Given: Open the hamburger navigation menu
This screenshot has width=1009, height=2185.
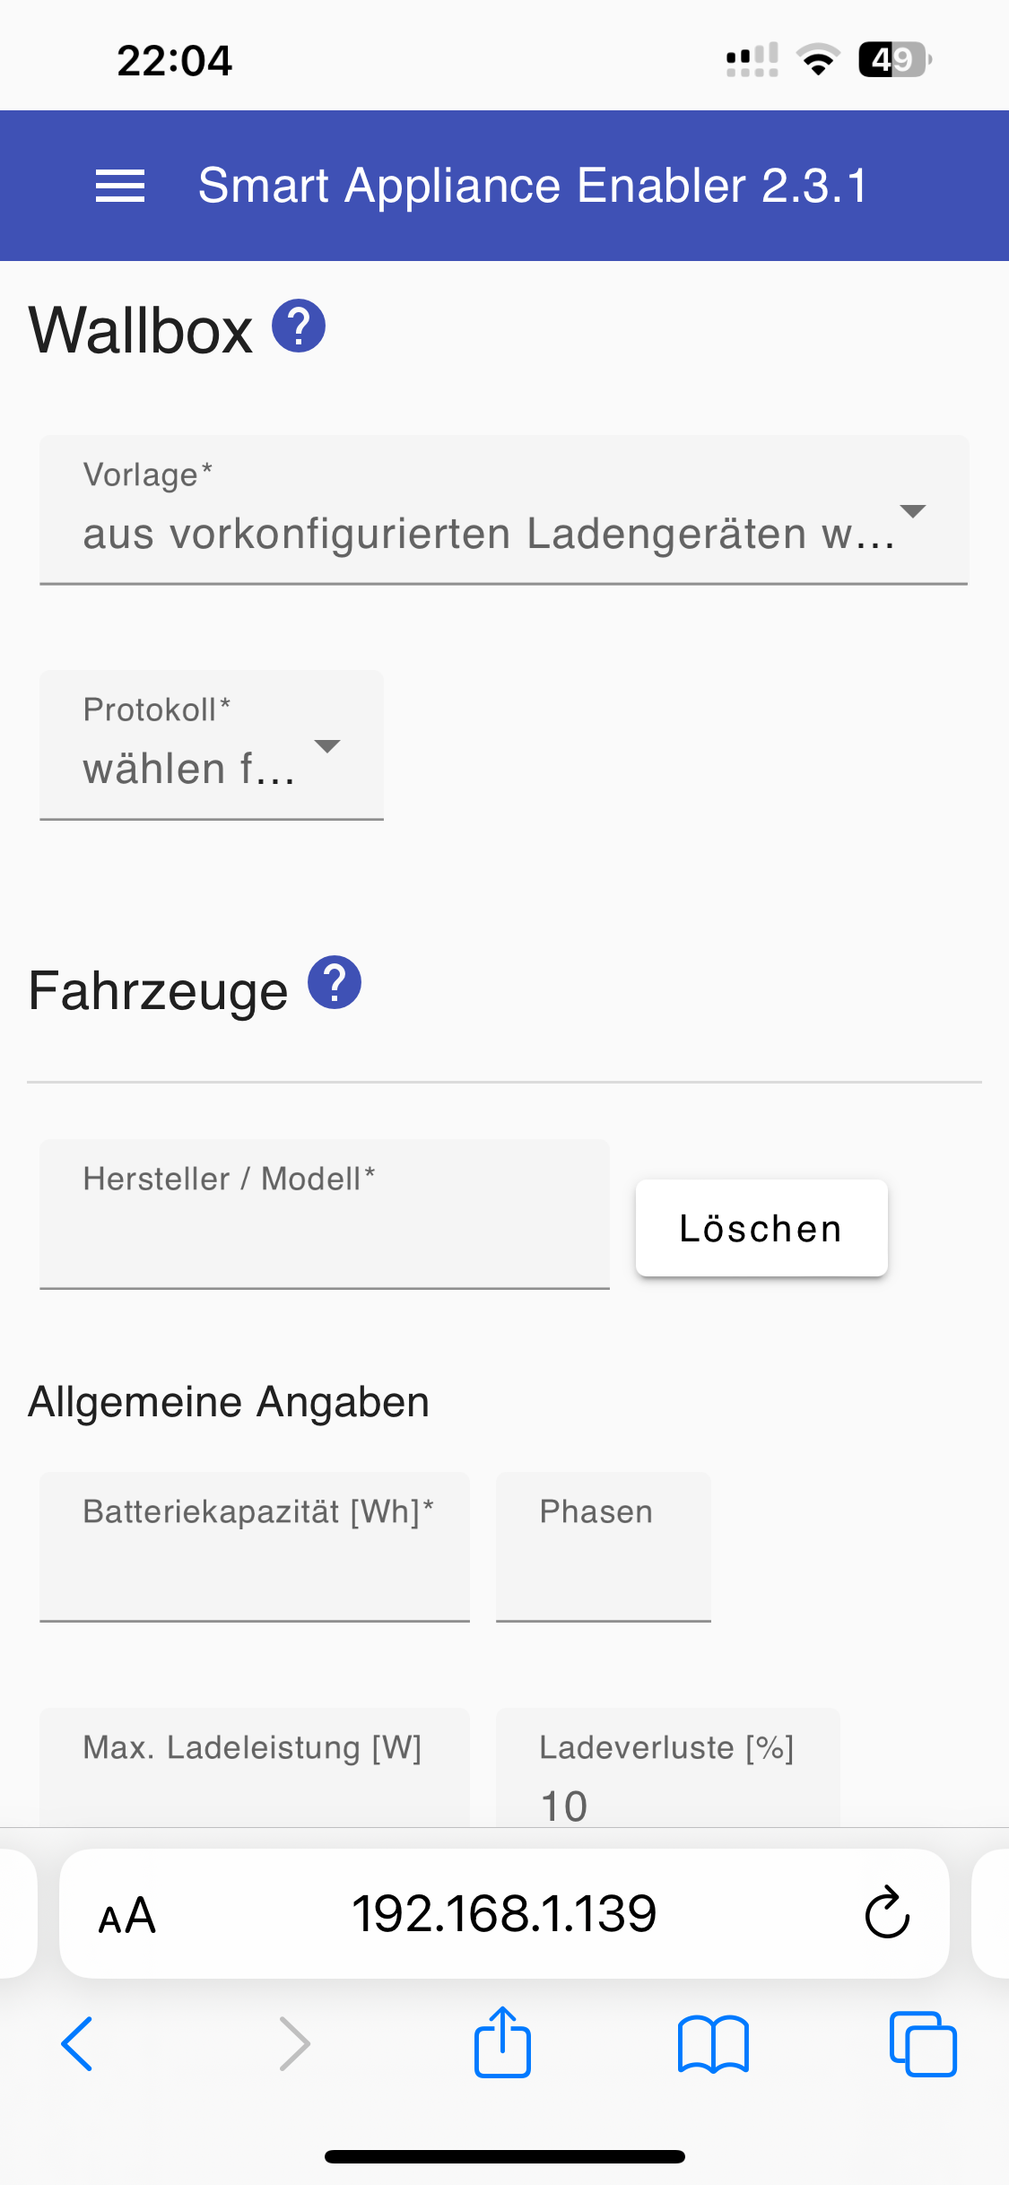Looking at the screenshot, I should pyautogui.click(x=120, y=186).
